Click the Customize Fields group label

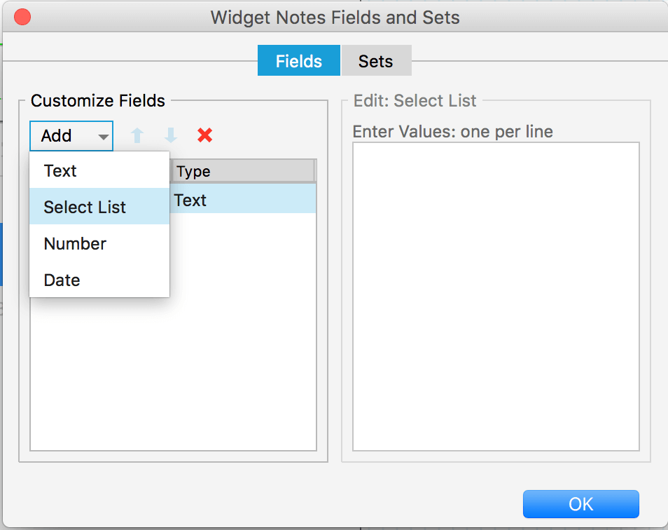(97, 101)
